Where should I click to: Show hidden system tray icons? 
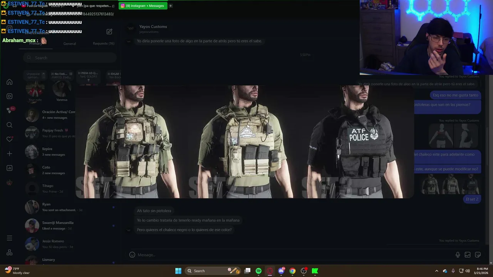point(436,271)
